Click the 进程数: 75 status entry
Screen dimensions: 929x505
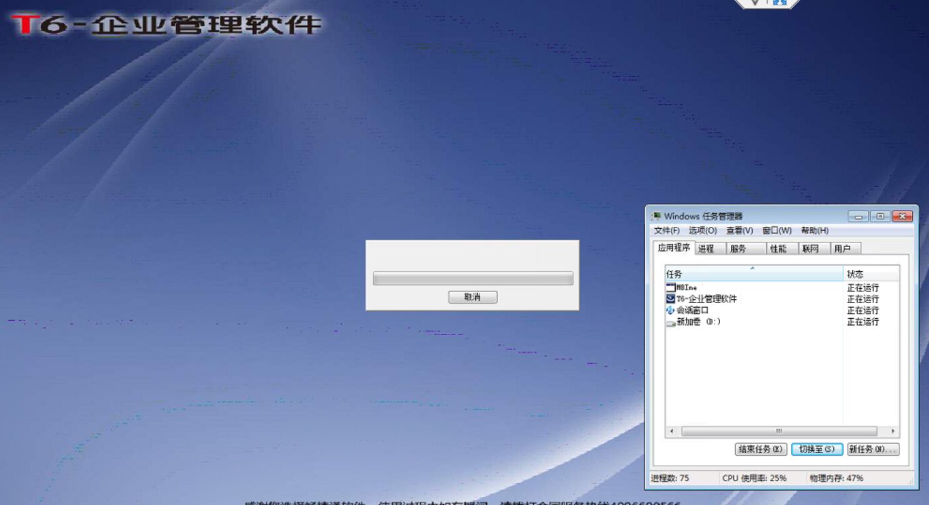click(670, 478)
